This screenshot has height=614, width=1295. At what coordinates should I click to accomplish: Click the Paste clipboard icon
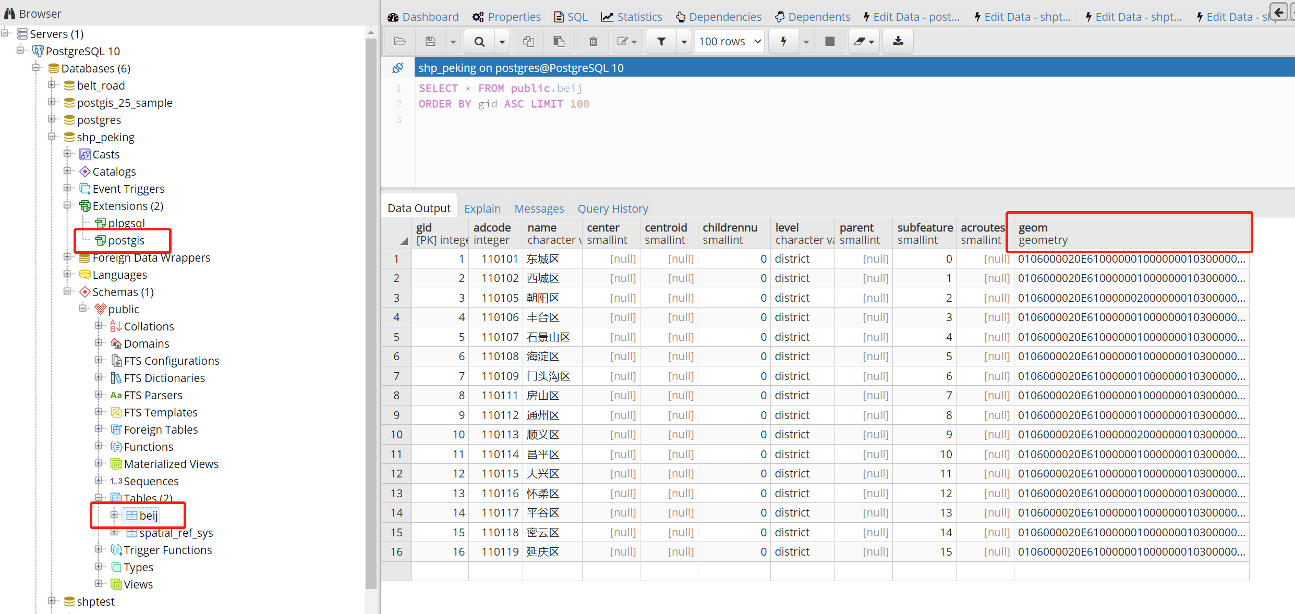tap(559, 41)
